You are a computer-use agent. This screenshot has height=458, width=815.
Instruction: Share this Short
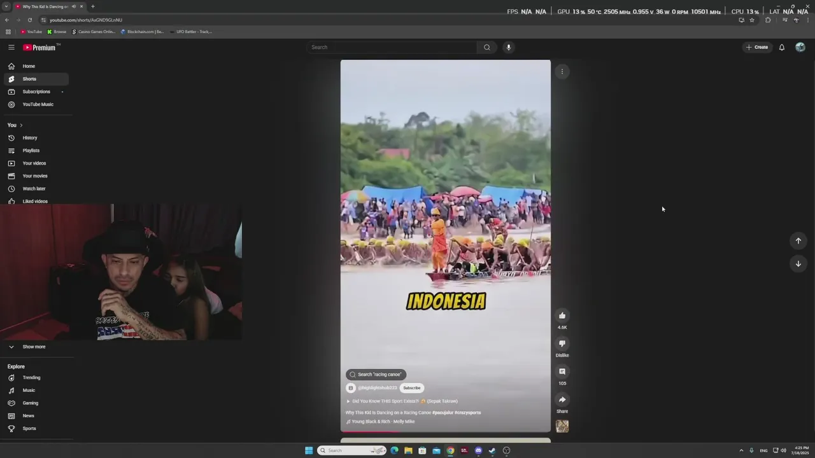[562, 399]
